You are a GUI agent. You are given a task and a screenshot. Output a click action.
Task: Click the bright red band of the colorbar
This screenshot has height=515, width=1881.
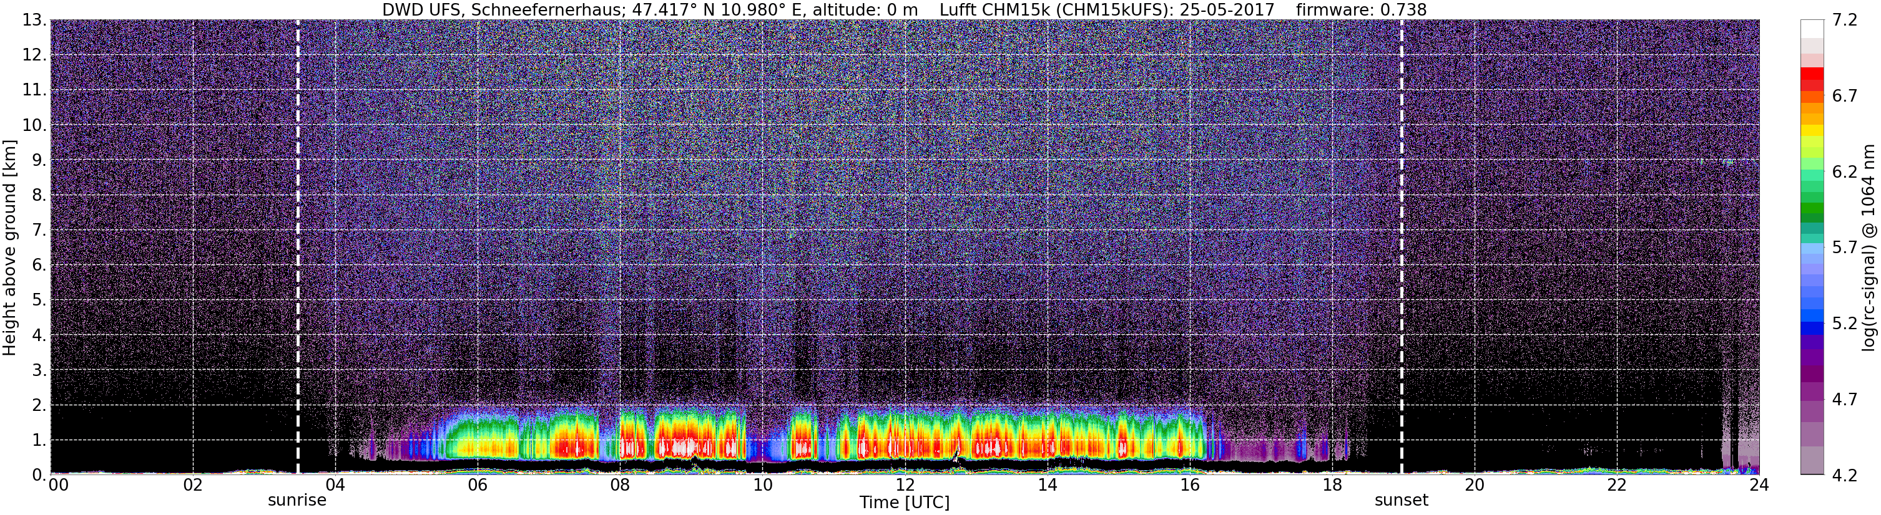(x=1812, y=73)
